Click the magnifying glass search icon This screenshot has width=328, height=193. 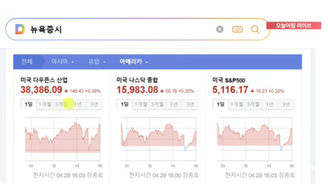pyautogui.click(x=255, y=29)
